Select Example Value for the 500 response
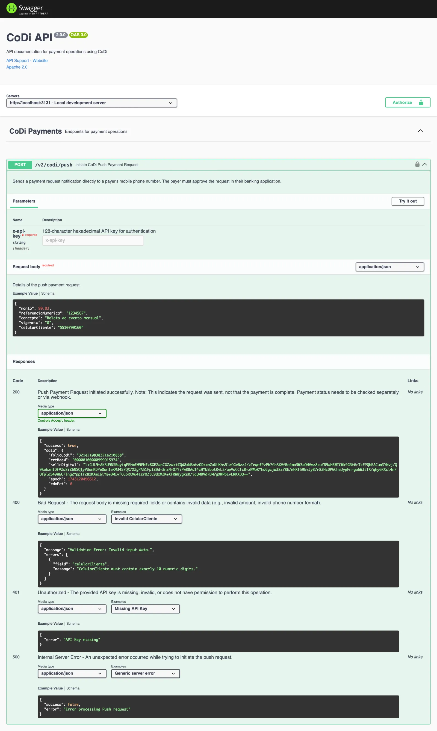Image resolution: width=437 pixels, height=731 pixels. click(x=50, y=688)
